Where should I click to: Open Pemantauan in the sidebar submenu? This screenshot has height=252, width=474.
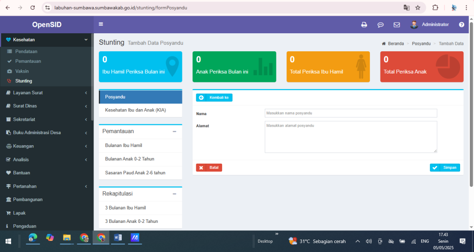28,61
